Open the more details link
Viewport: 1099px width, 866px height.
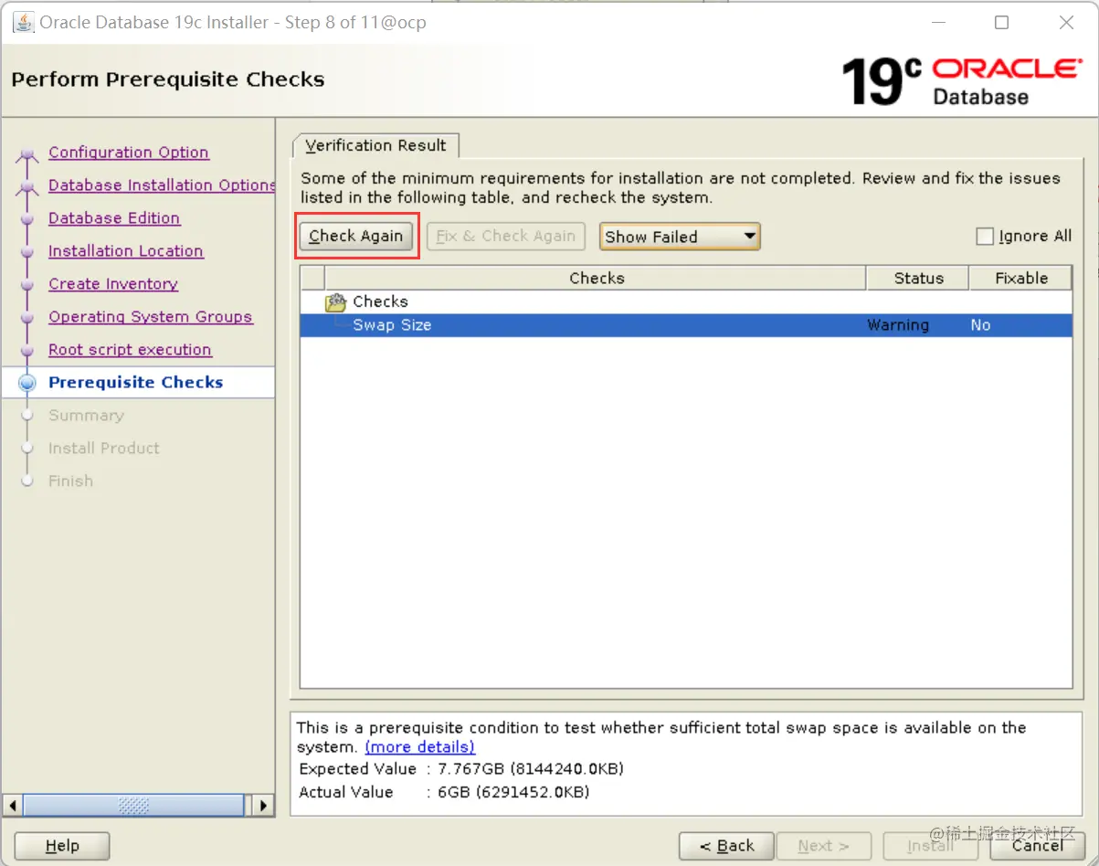click(420, 747)
